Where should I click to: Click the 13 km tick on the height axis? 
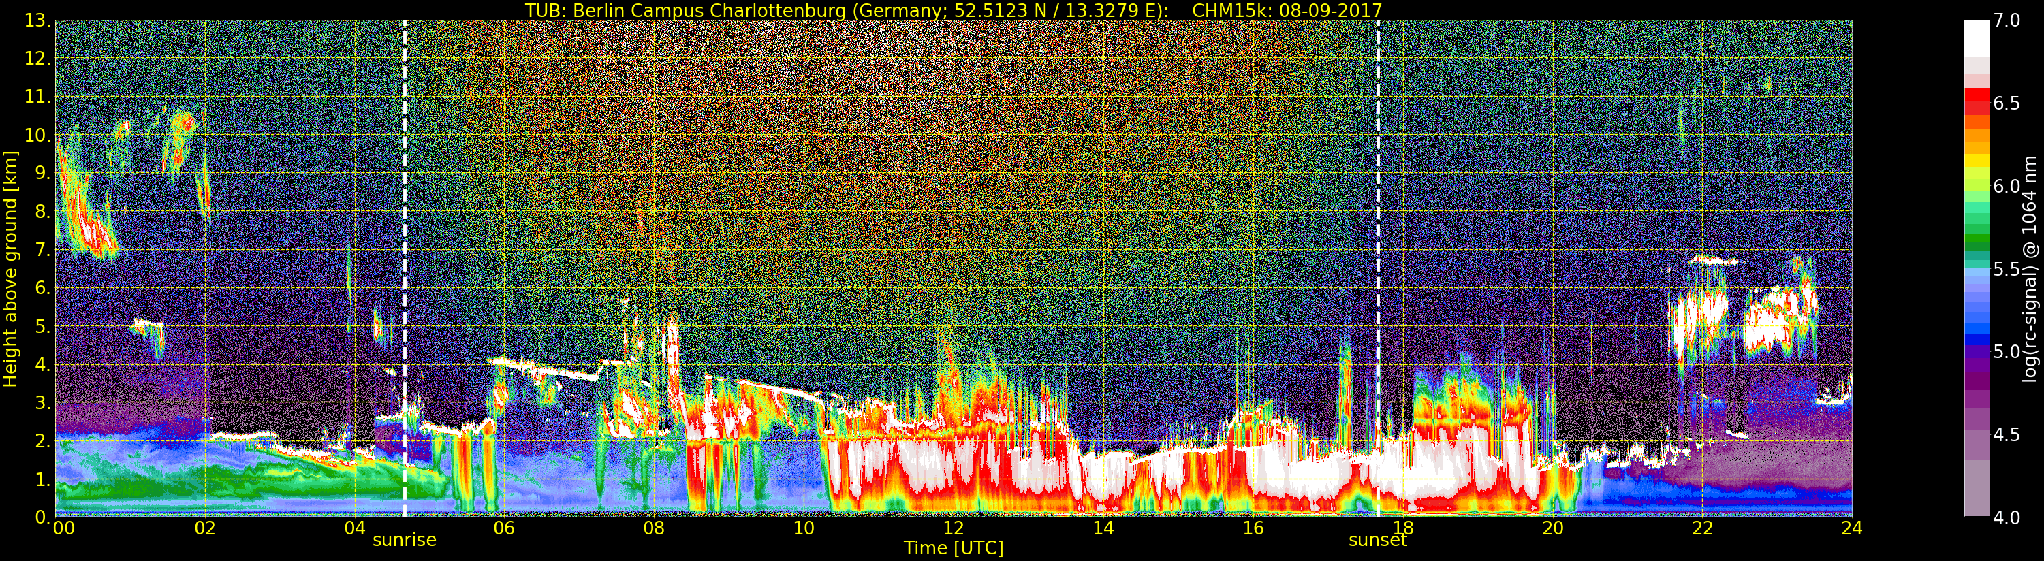point(37,20)
